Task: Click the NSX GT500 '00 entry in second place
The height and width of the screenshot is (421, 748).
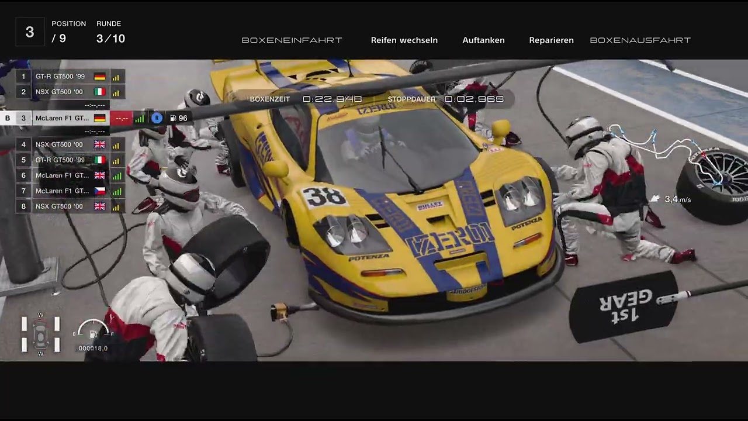Action: [x=59, y=92]
